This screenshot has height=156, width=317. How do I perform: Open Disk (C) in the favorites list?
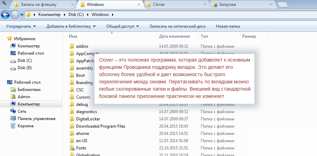click(25, 61)
